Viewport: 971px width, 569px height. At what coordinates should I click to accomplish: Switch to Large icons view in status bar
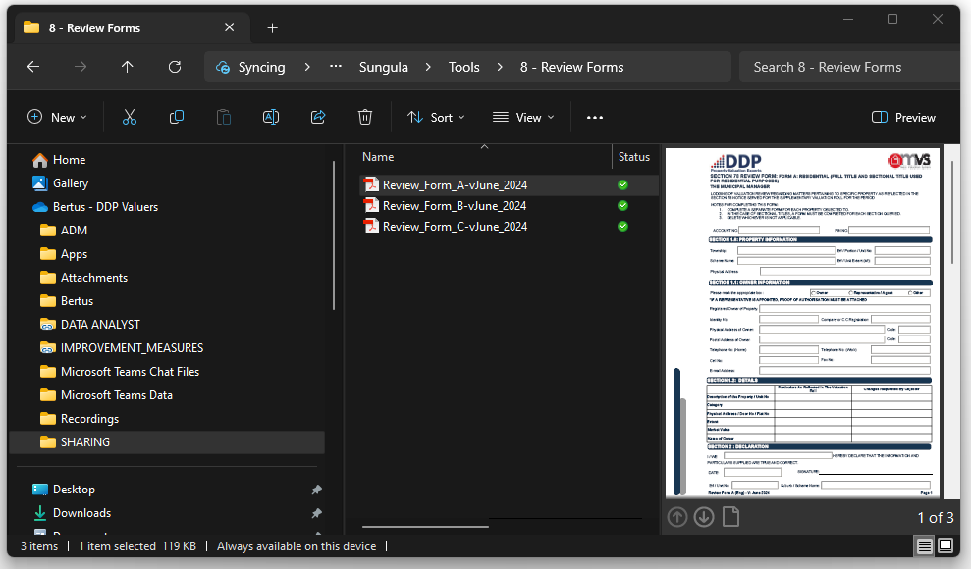(x=945, y=545)
